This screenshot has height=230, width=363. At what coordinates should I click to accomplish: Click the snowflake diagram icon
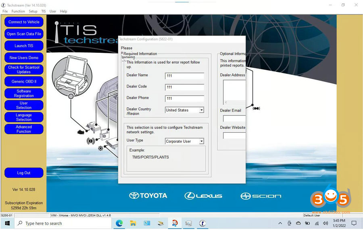point(100,148)
